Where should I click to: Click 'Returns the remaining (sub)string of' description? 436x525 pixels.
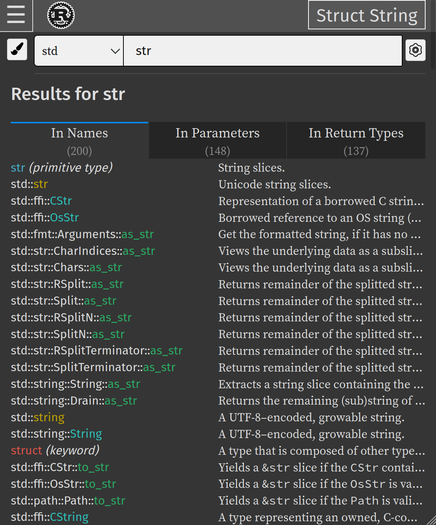tap(322, 401)
